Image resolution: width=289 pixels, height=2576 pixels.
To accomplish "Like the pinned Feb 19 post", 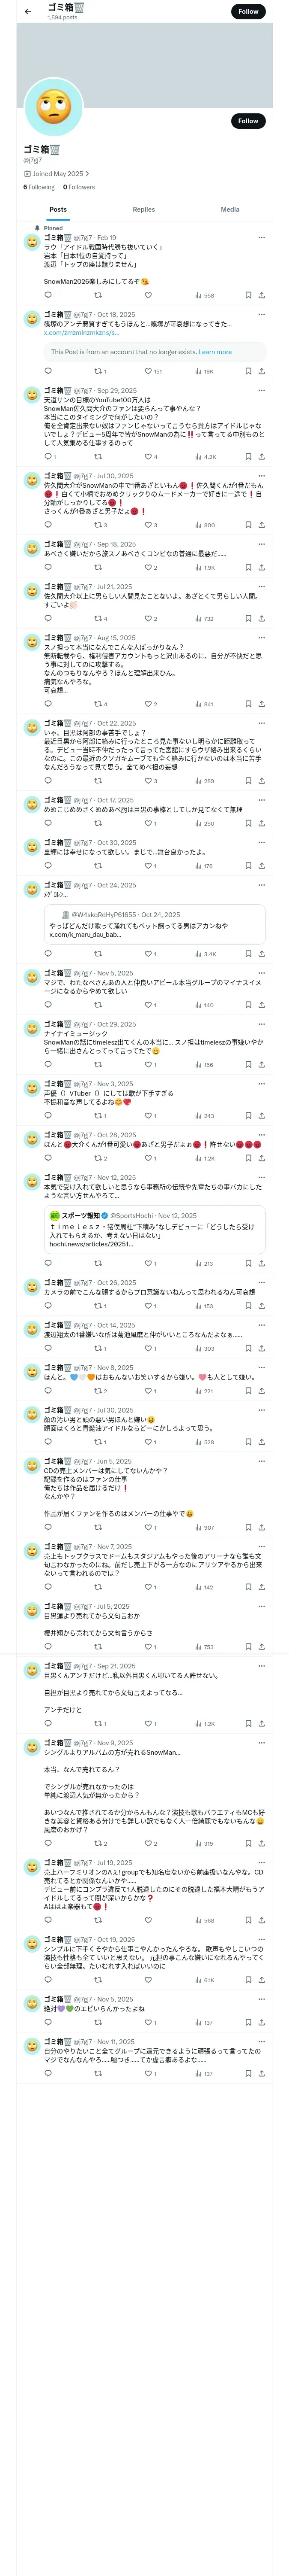I will click(147, 295).
